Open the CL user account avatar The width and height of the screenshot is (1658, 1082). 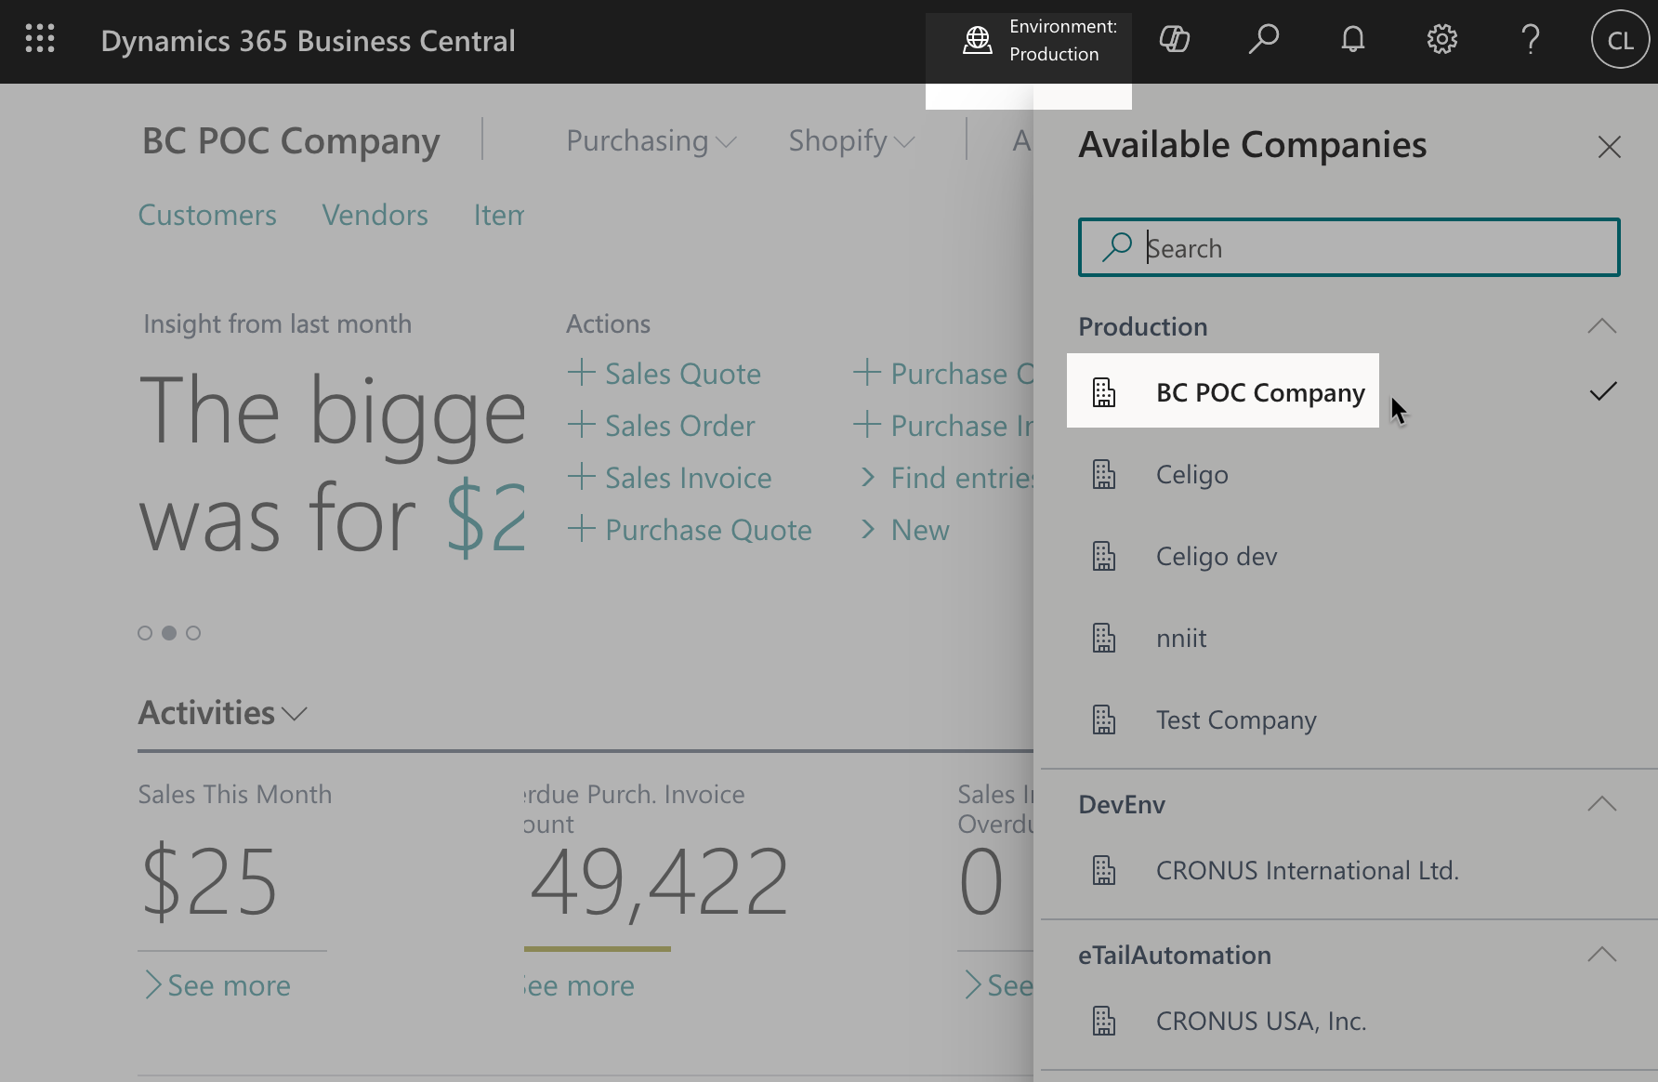(1620, 40)
